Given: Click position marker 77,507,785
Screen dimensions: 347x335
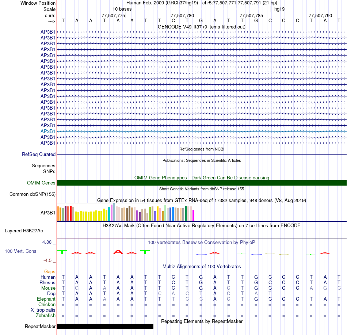Looking at the screenshot, I should click(251, 15).
